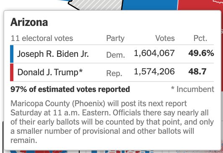
Task: Click the blue Democratic color bar
Action: tap(12, 54)
